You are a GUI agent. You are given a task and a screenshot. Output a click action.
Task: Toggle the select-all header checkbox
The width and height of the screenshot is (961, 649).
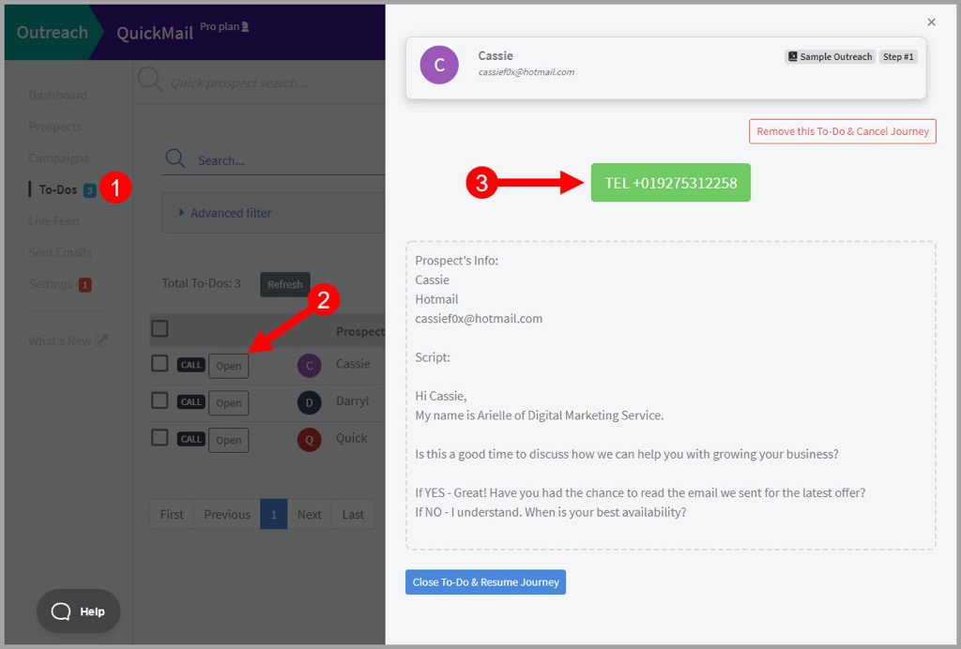click(160, 328)
